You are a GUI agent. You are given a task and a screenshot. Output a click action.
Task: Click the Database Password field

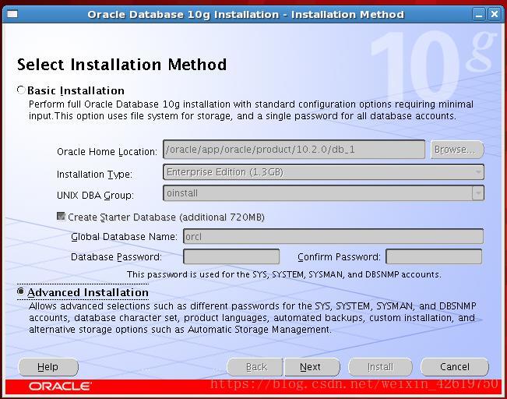click(231, 256)
